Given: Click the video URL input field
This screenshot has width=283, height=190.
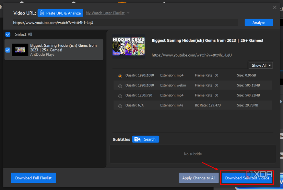Looking at the screenshot, I should tap(125, 23).
